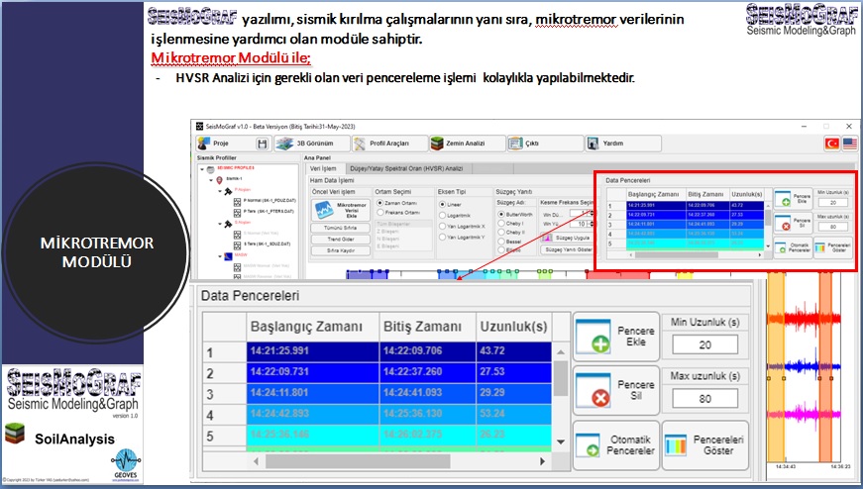
Task: Click Pencere Ekle in enlarged Data Pencereleri panel
Action: click(x=616, y=337)
